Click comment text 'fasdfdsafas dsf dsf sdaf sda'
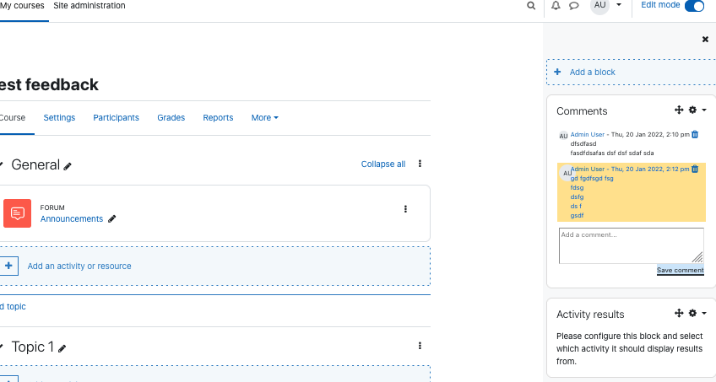Image resolution: width=716 pixels, height=382 pixels. (x=612, y=153)
